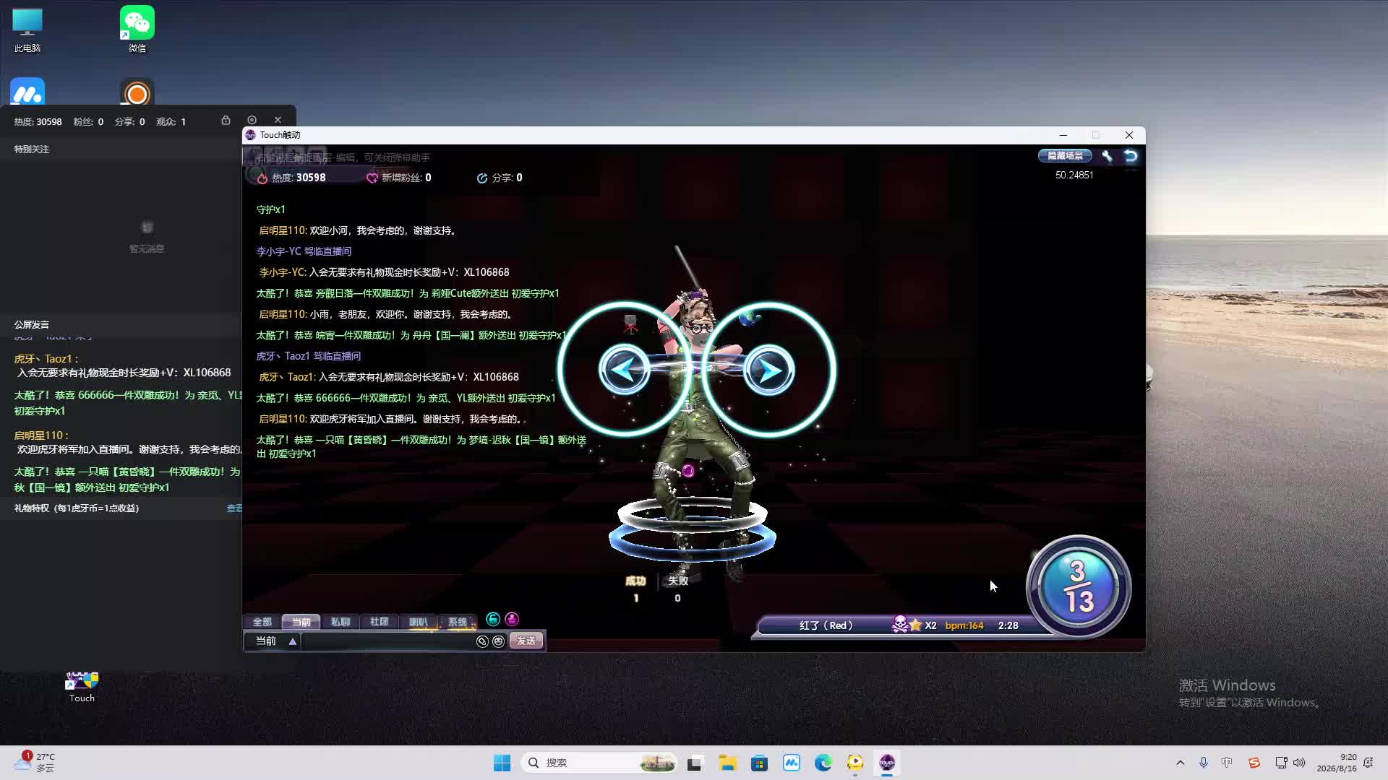Open Microsoft Store from the taskbar

tap(759, 763)
